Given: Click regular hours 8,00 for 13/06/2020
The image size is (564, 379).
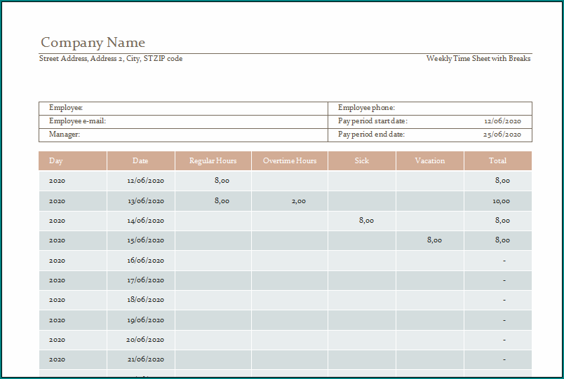Looking at the screenshot, I should click(213, 201).
